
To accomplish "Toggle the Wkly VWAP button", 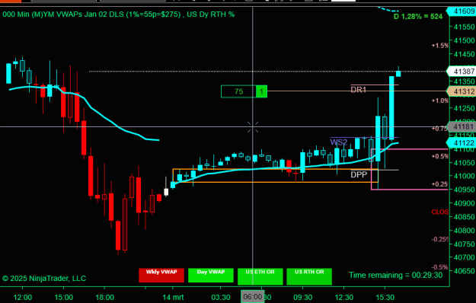I will tap(161, 275).
